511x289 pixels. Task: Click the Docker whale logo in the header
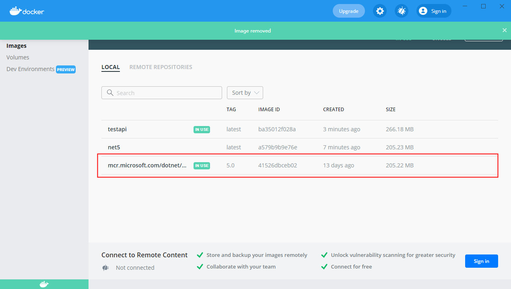[15, 11]
